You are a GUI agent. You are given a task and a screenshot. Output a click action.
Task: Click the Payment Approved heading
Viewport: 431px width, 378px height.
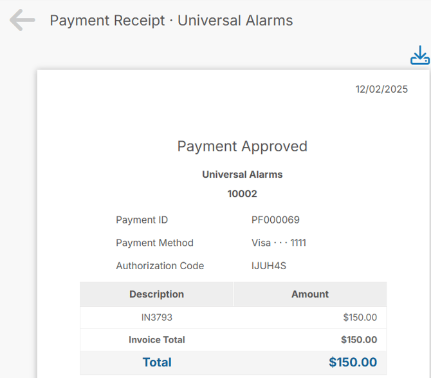tap(243, 146)
